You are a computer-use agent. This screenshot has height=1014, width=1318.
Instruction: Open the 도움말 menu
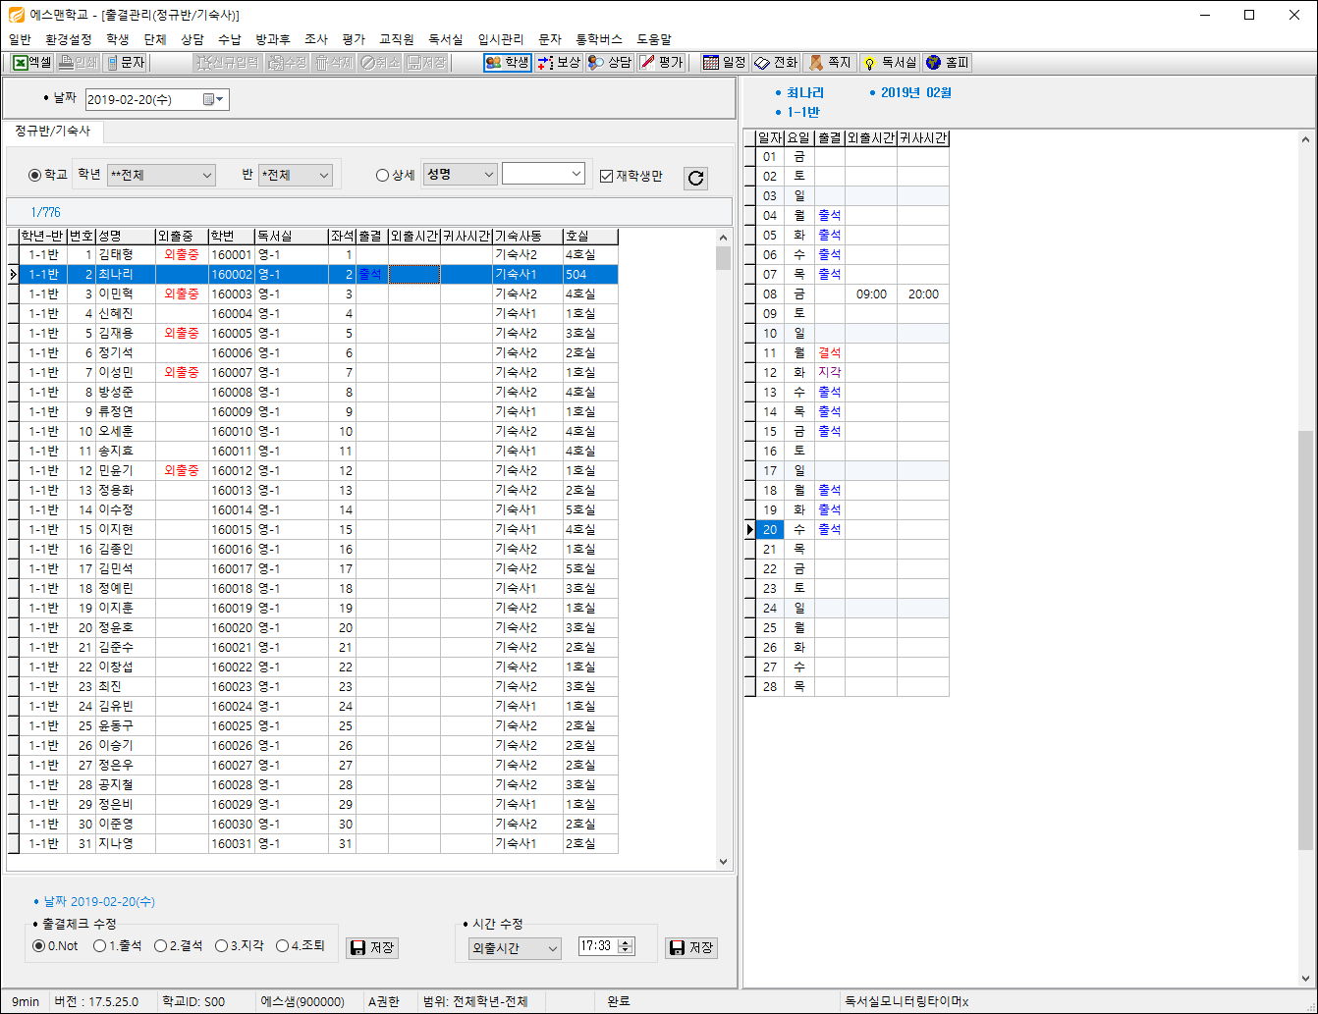tap(654, 39)
